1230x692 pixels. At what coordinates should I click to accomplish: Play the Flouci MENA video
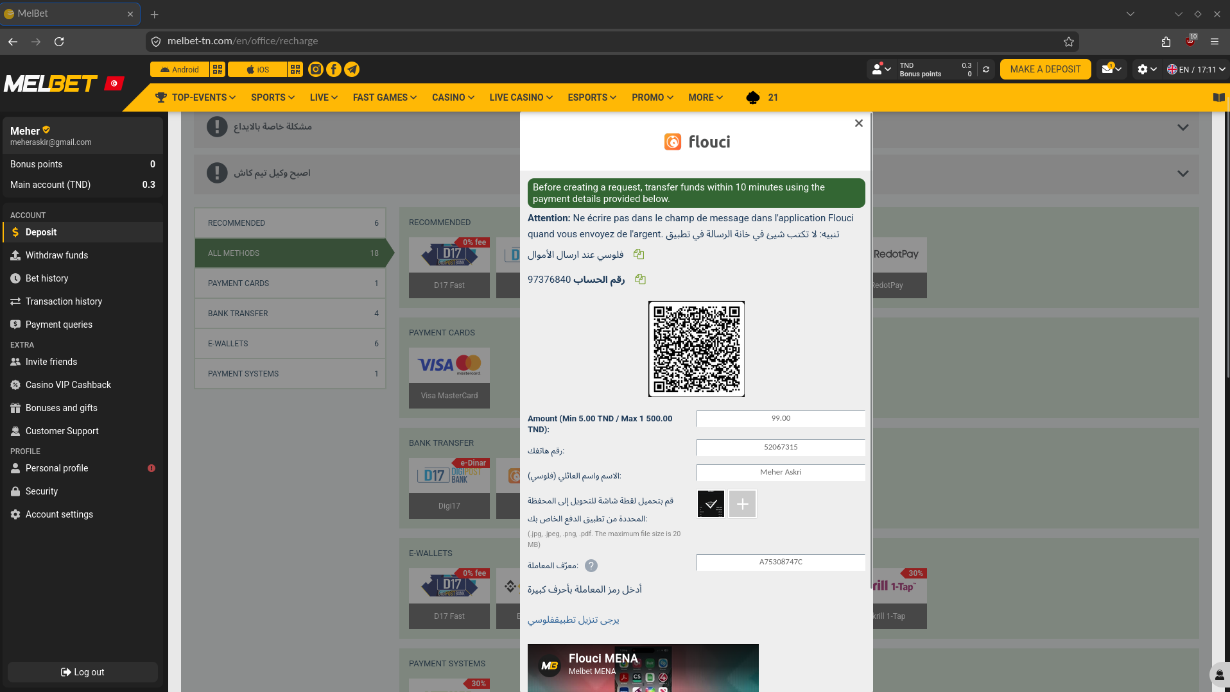[643, 668]
